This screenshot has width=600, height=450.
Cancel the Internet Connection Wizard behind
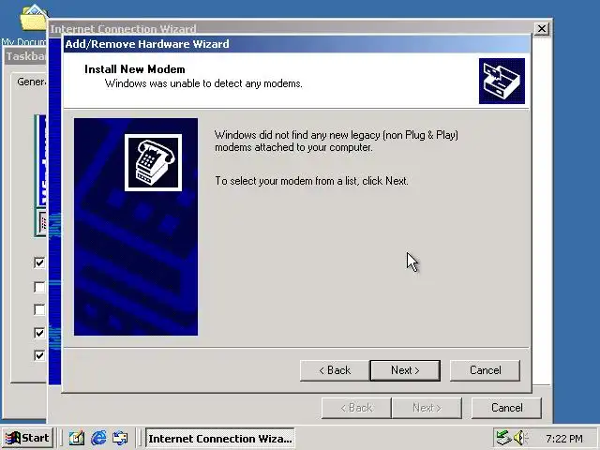click(x=506, y=408)
